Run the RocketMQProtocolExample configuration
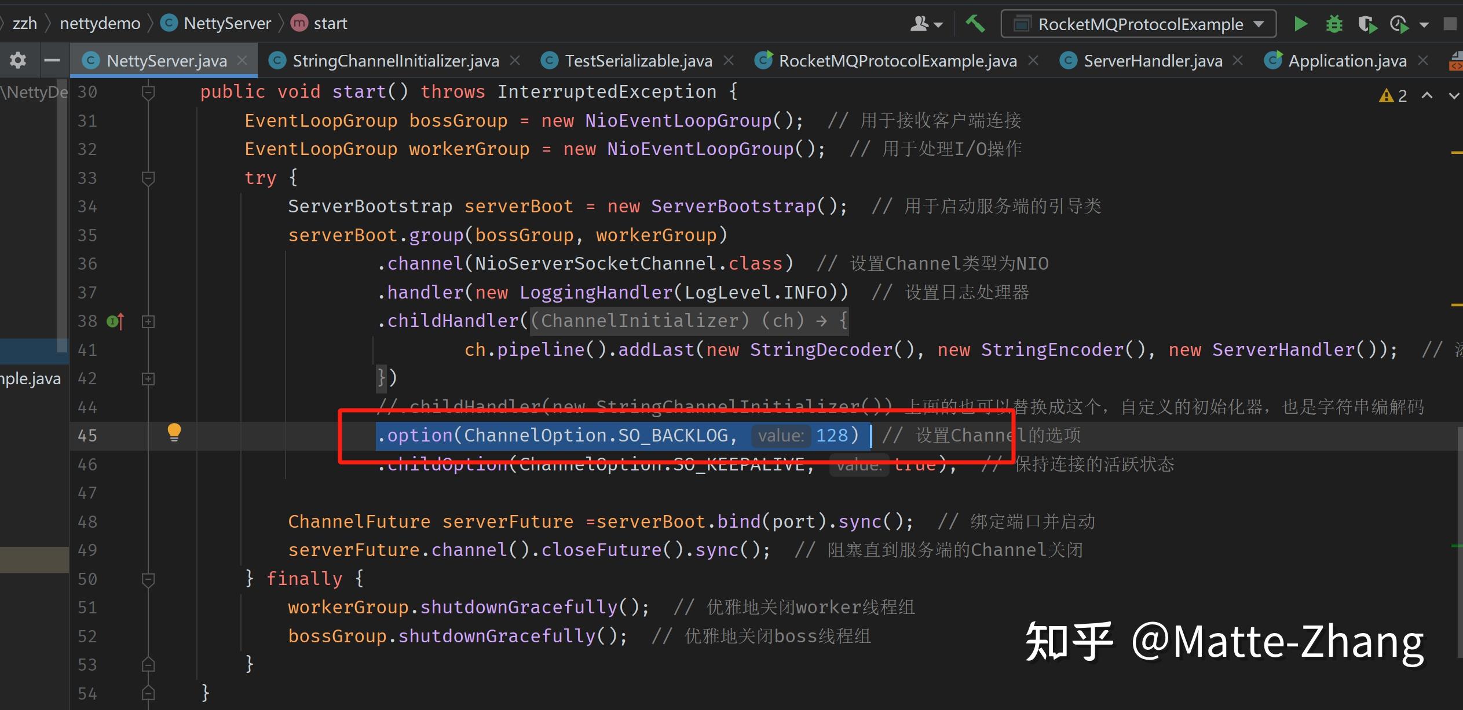 point(1301,24)
